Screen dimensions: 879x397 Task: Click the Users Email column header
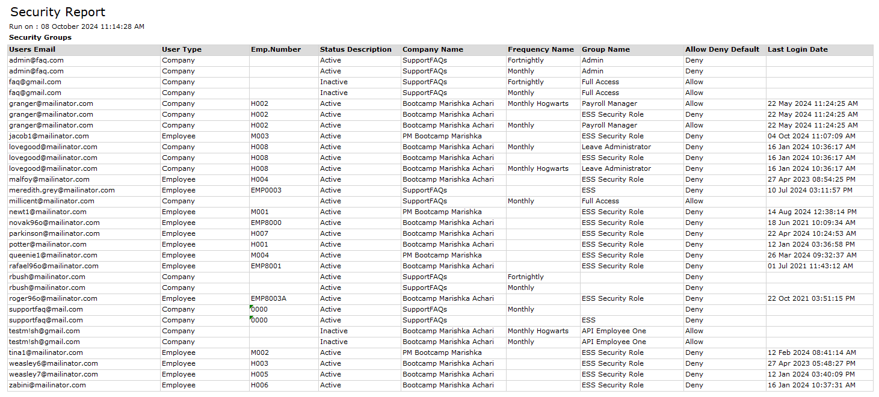pos(32,50)
